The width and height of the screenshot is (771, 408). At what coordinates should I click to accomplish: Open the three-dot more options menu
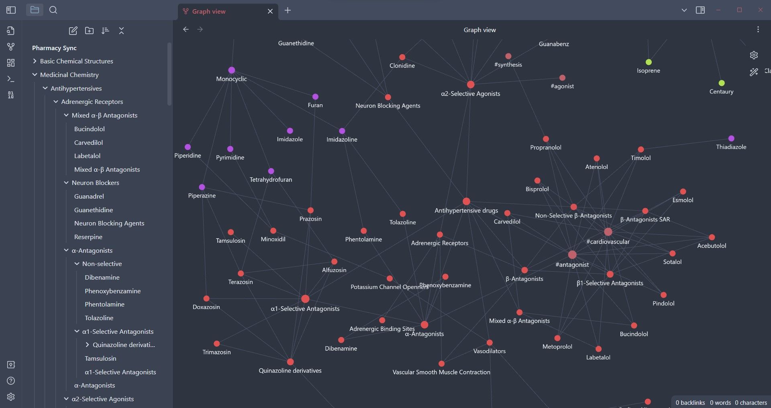(x=758, y=29)
